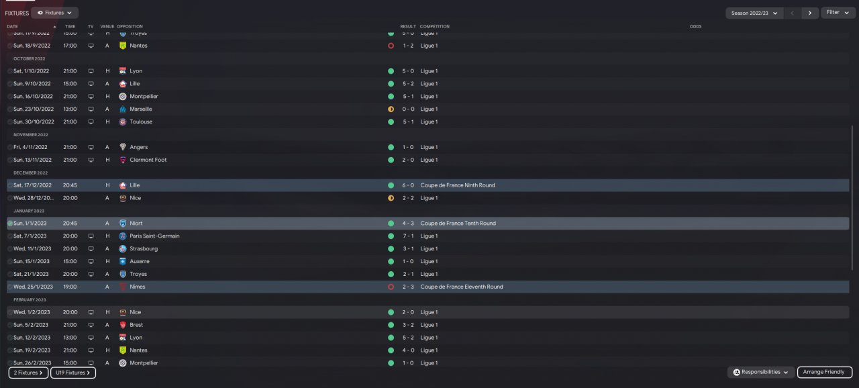Toggle the selection circle beside Sat, 17/12/2022

click(x=10, y=185)
